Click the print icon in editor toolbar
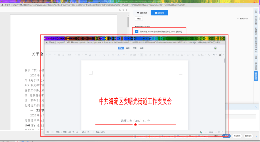Image resolution: width=260 pixels, height=142 pixels. (220, 55)
